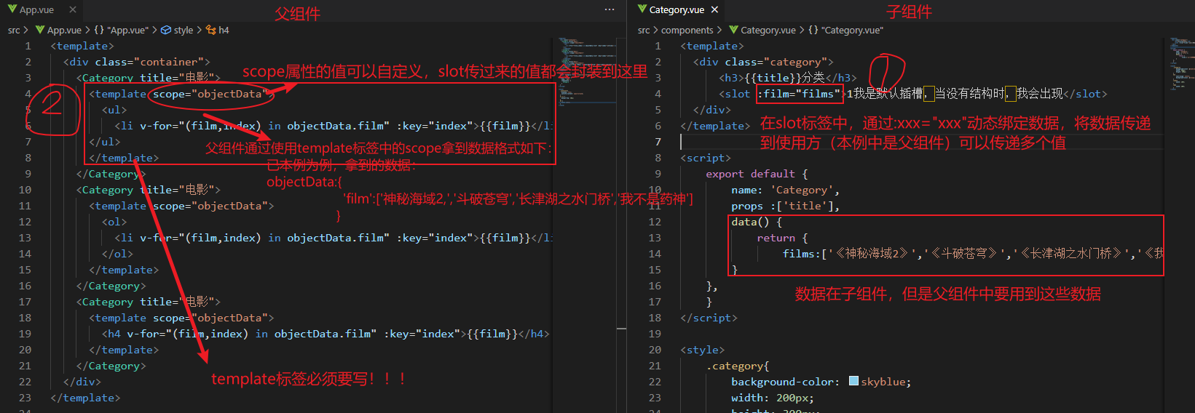Click the <ul> opening tag on line 5

pyautogui.click(x=114, y=110)
